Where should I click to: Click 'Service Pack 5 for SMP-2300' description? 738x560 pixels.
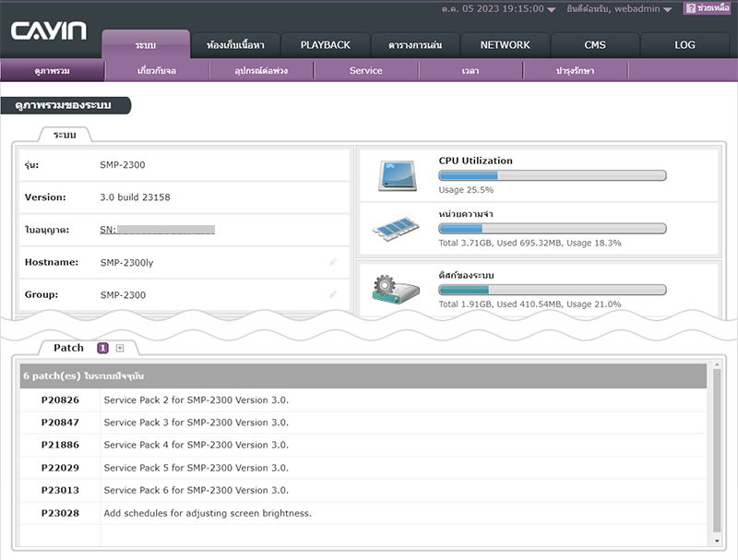[196, 468]
